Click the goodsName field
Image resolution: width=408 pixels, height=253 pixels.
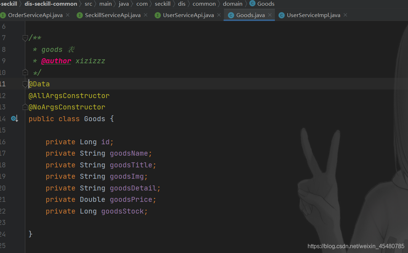[129, 154]
